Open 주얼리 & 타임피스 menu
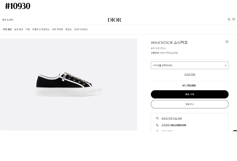This screenshot has width=237, height=161. [41, 29]
